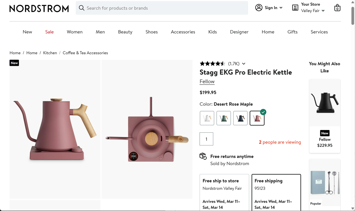
Task: Click the search magnifying glass icon
Action: pyautogui.click(x=81, y=8)
